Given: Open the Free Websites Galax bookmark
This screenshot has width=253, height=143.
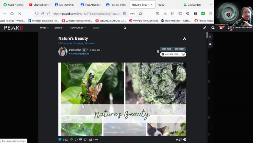Looking at the screenshot, I should click(176, 21).
